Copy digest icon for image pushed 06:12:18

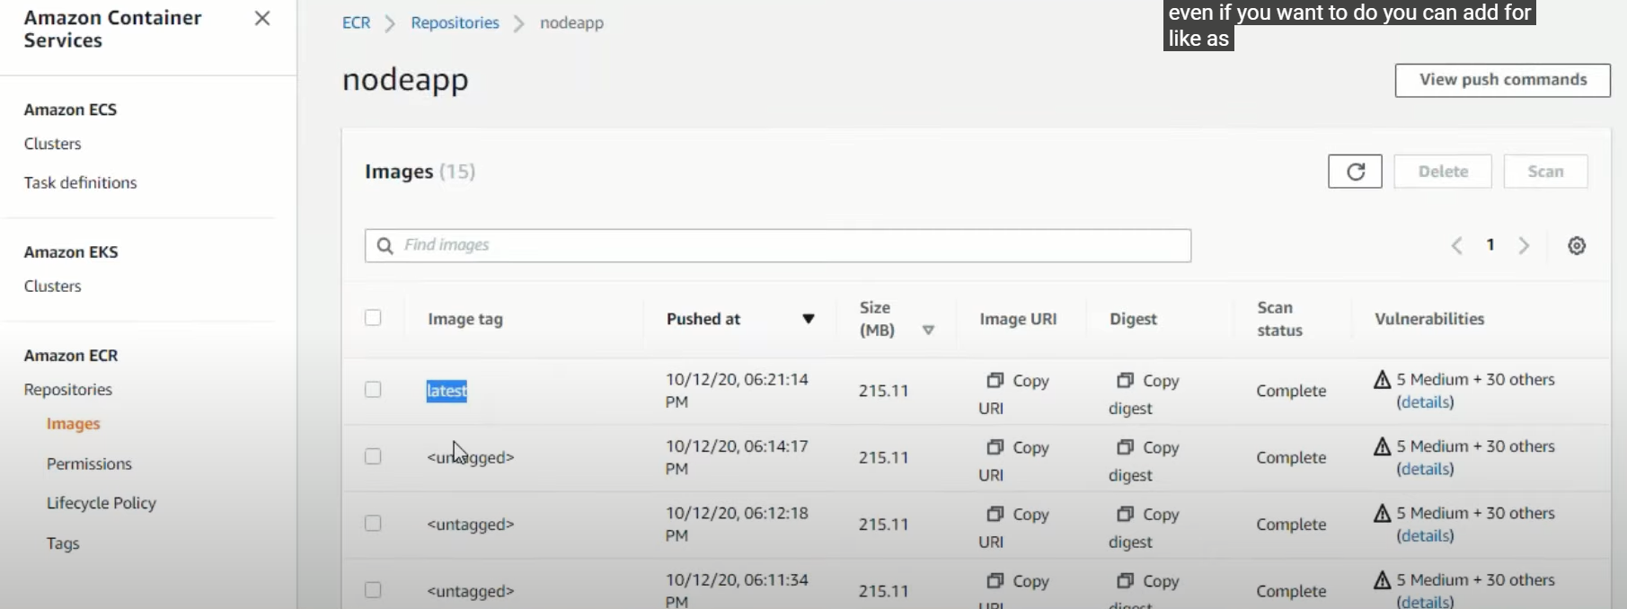pyautogui.click(x=1125, y=514)
